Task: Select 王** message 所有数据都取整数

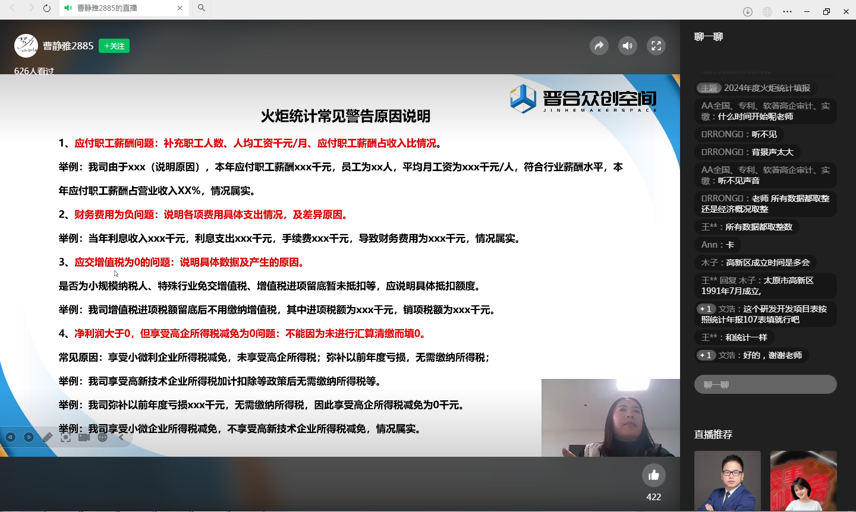Action: coord(747,227)
